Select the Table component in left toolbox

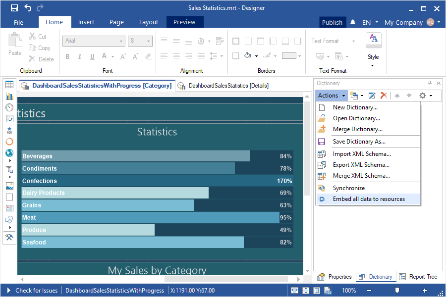[9, 85]
